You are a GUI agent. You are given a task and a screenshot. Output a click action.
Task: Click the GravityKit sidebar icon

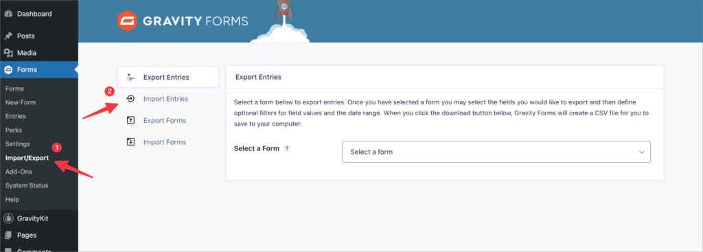pos(8,219)
